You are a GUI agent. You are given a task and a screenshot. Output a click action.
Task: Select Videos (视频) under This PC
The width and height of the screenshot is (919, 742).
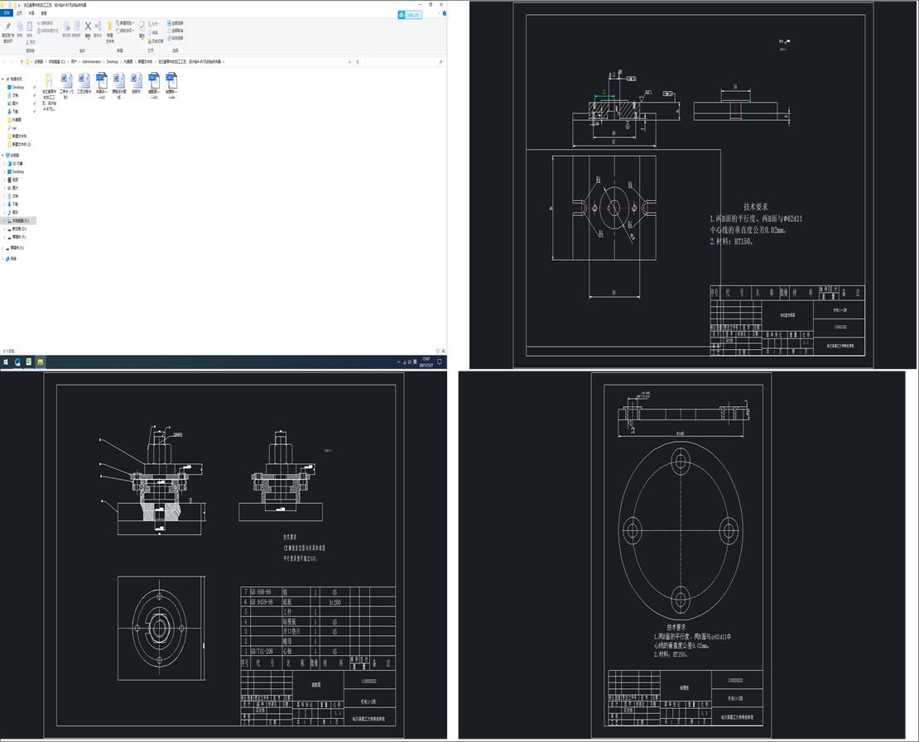pyautogui.click(x=13, y=180)
